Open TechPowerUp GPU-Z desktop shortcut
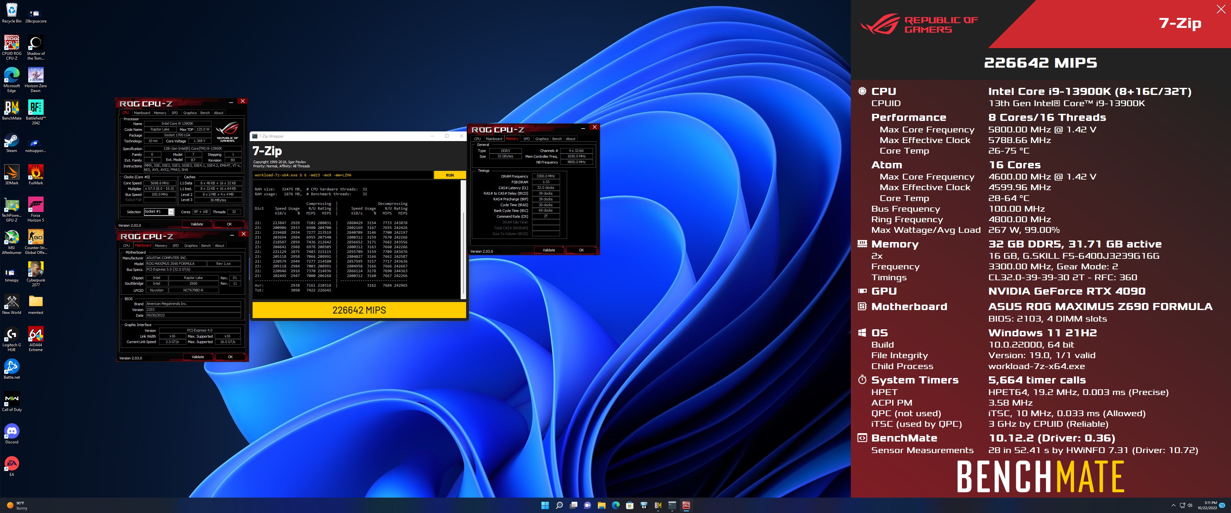This screenshot has height=513, width=1231. pos(12,209)
